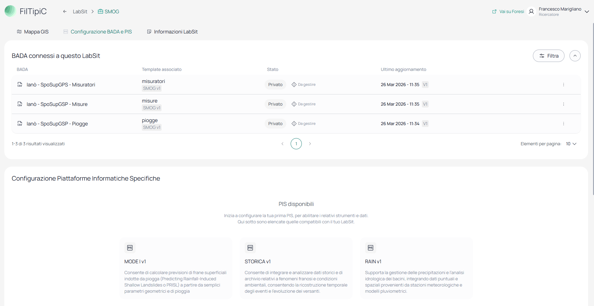Follow the Vai su Foresi link

click(x=508, y=11)
